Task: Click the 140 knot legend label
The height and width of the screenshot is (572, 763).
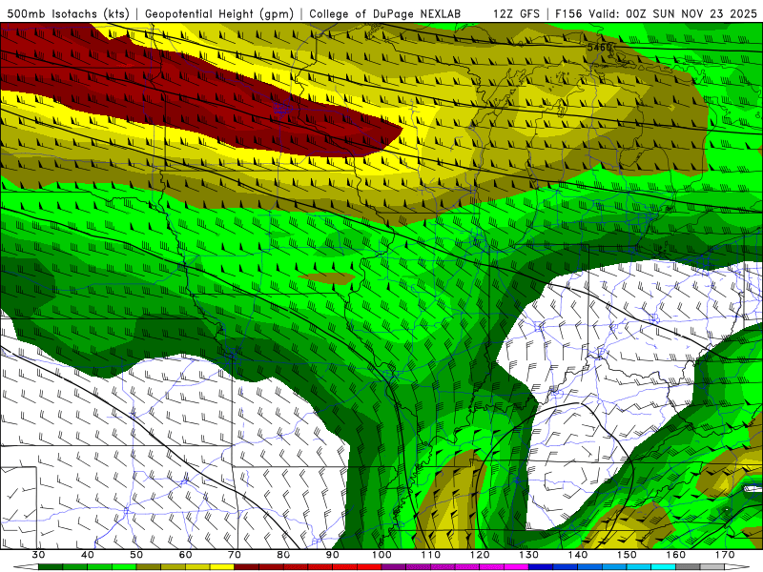Action: click(578, 555)
